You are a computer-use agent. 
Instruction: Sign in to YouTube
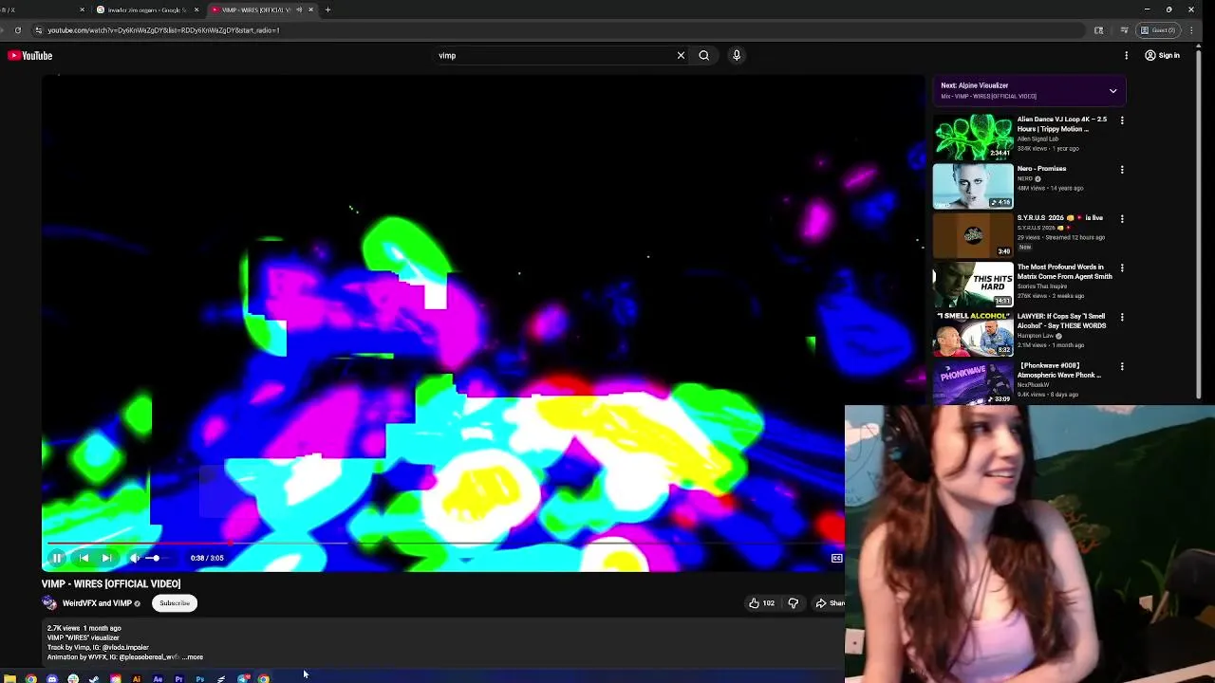click(x=1162, y=55)
